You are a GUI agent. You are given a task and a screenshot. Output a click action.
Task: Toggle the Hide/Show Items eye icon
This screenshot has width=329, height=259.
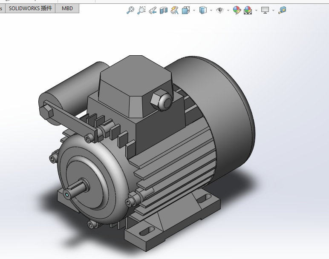coord(220,10)
